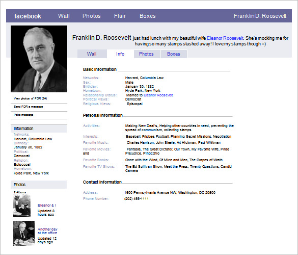This screenshot has width=298, height=255.
Task: Click the birthday January 30, 1882 in Basic Information
Action: pyautogui.click(x=140, y=86)
